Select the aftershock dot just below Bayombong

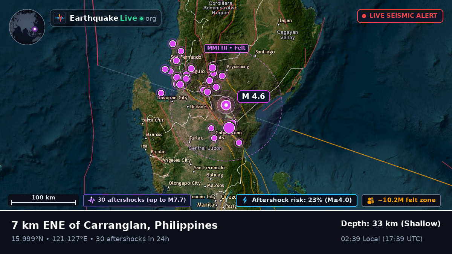222,76
